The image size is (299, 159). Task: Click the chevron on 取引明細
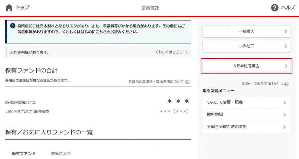click(x=284, y=115)
